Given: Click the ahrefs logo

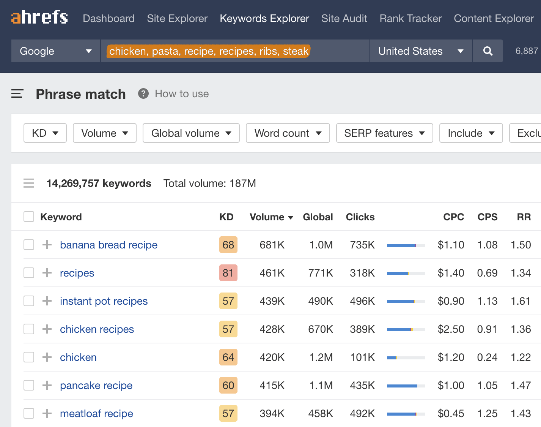Looking at the screenshot, I should [39, 17].
